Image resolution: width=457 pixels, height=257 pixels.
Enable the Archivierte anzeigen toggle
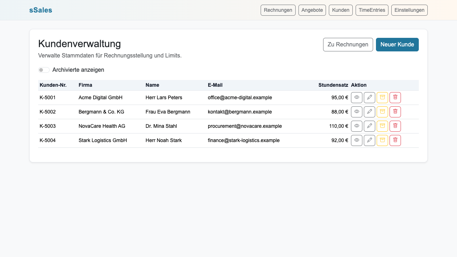coord(44,70)
